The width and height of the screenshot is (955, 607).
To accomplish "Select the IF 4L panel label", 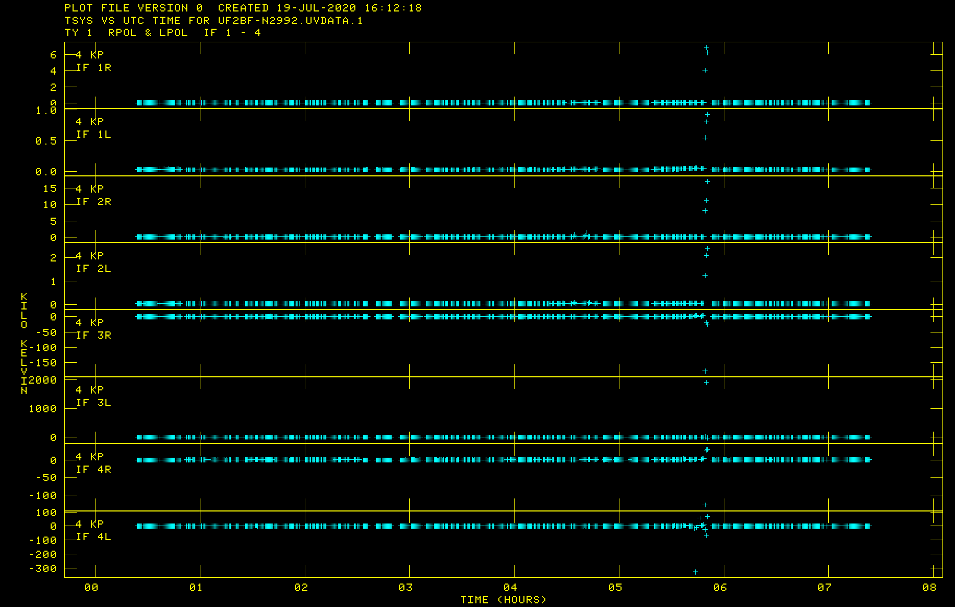I will click(94, 537).
